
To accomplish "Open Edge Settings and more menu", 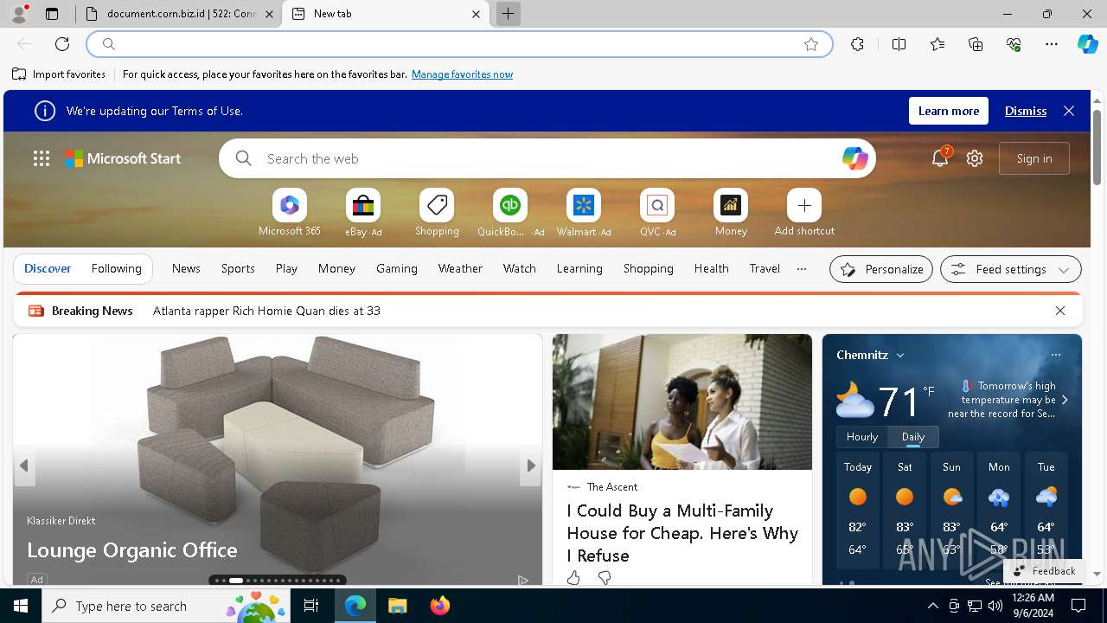I will pyautogui.click(x=1052, y=44).
